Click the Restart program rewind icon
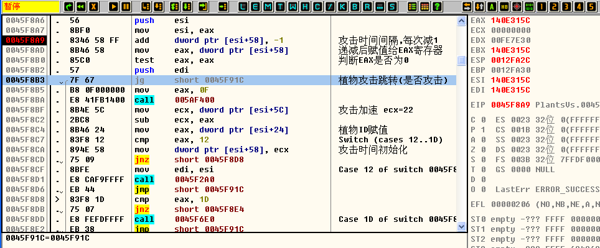Screen dimensions: 600x248 [81, 6]
